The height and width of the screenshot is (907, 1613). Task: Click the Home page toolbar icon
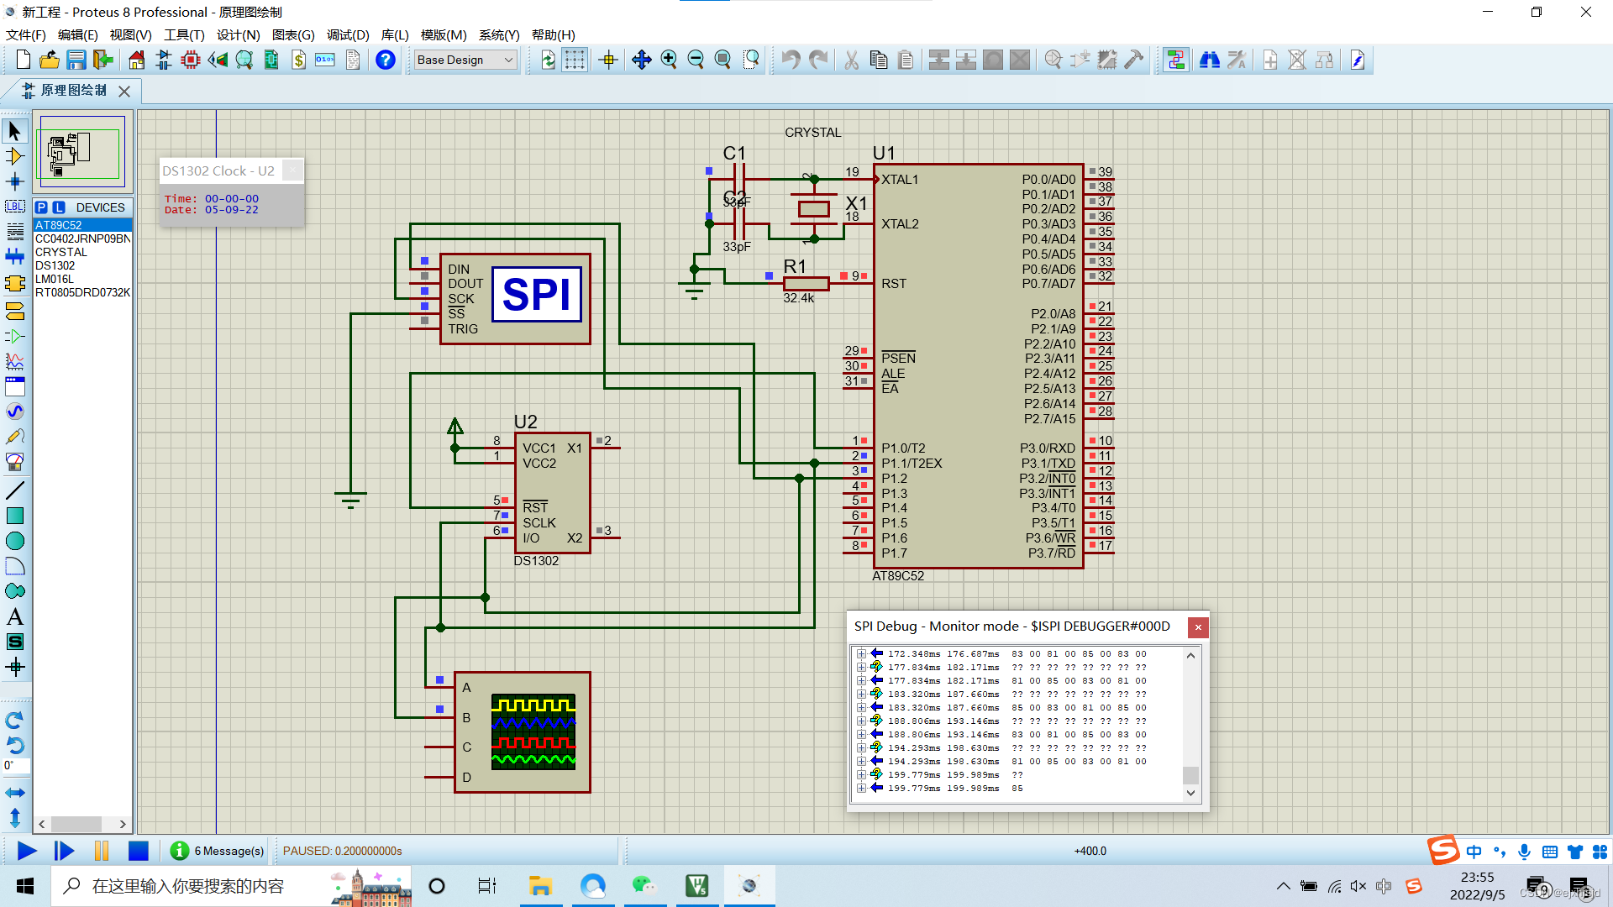(x=136, y=60)
